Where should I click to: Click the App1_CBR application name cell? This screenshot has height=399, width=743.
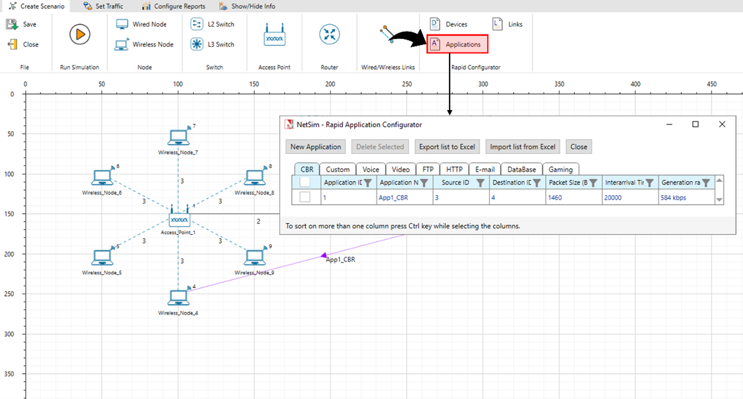tap(405, 197)
